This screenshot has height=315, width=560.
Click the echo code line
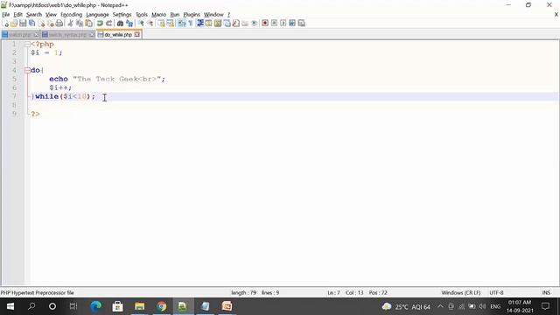click(107, 79)
